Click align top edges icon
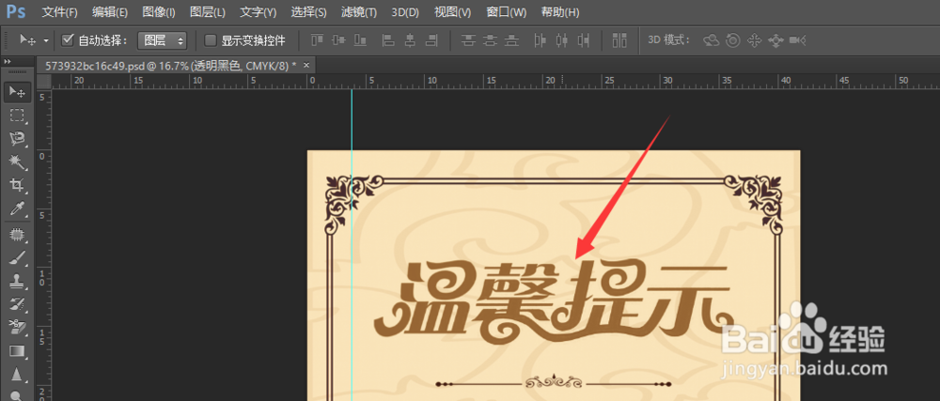This screenshot has height=401, width=940. tap(317, 40)
